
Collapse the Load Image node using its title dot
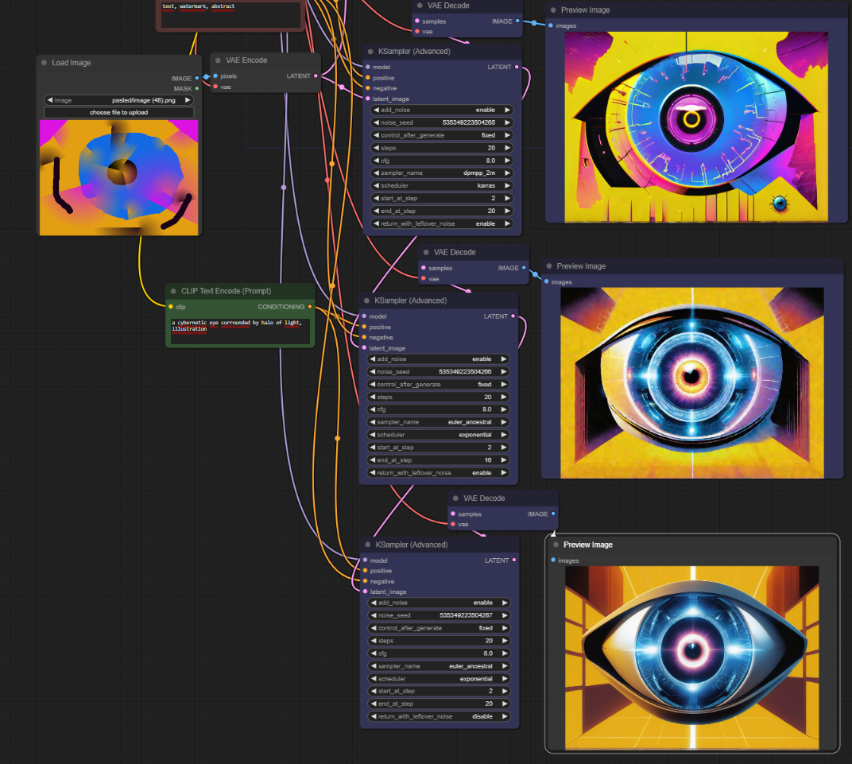[45, 63]
